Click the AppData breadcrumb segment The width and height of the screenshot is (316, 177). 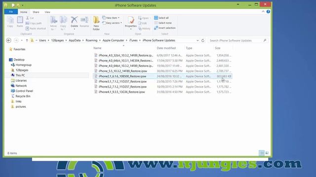tap(75, 40)
